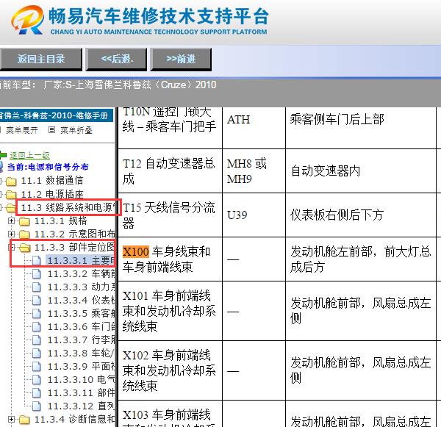Click >>前进 forward button
This screenshot has width=441, height=427.
[181, 59]
